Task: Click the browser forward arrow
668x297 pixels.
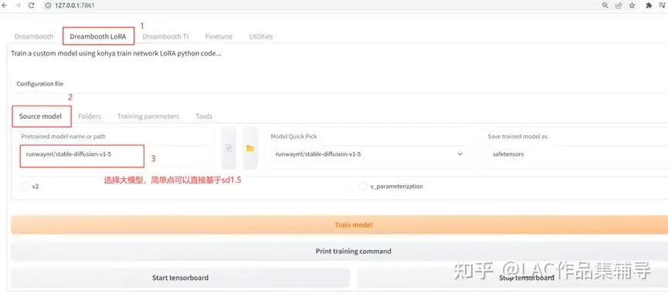Action: pyautogui.click(x=18, y=5)
